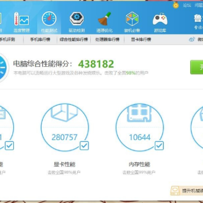This screenshot has width=203, height=203.
Task: Switch to 处理器排行榜 tab
Action: tap(107, 40)
